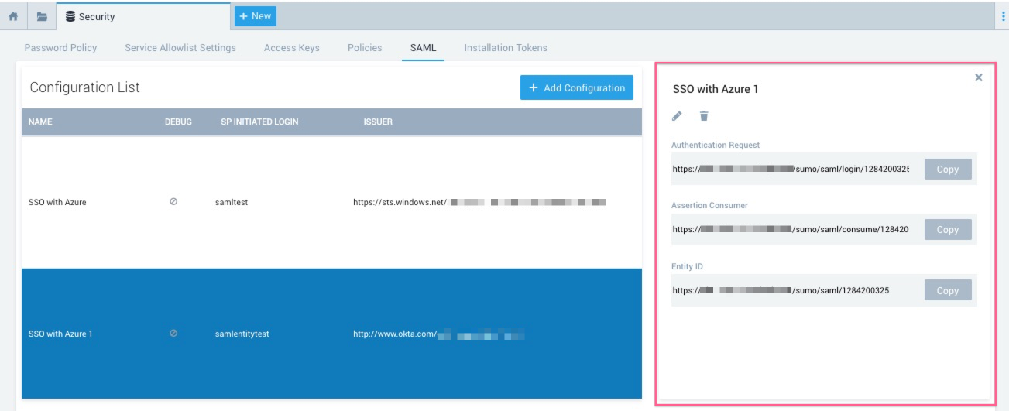Copy the Authentication Request URL
Viewport: 1009px width, 411px height.
(947, 169)
